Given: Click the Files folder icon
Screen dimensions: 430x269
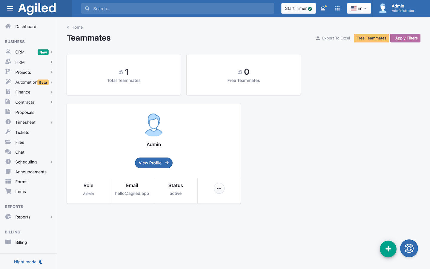Looking at the screenshot, I should coord(8,142).
